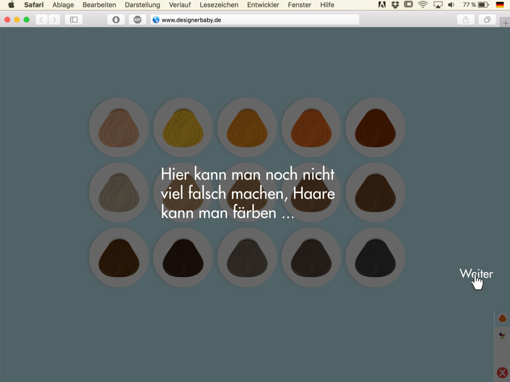Choose the amber orange-brown hair swatch
Viewport: 510px width, 382px height.
(247, 128)
